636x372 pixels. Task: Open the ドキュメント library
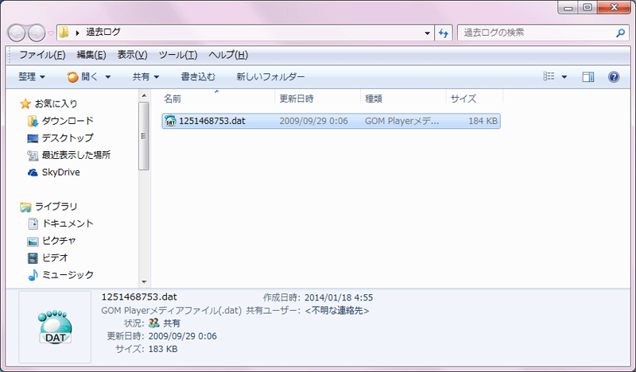click(x=68, y=223)
